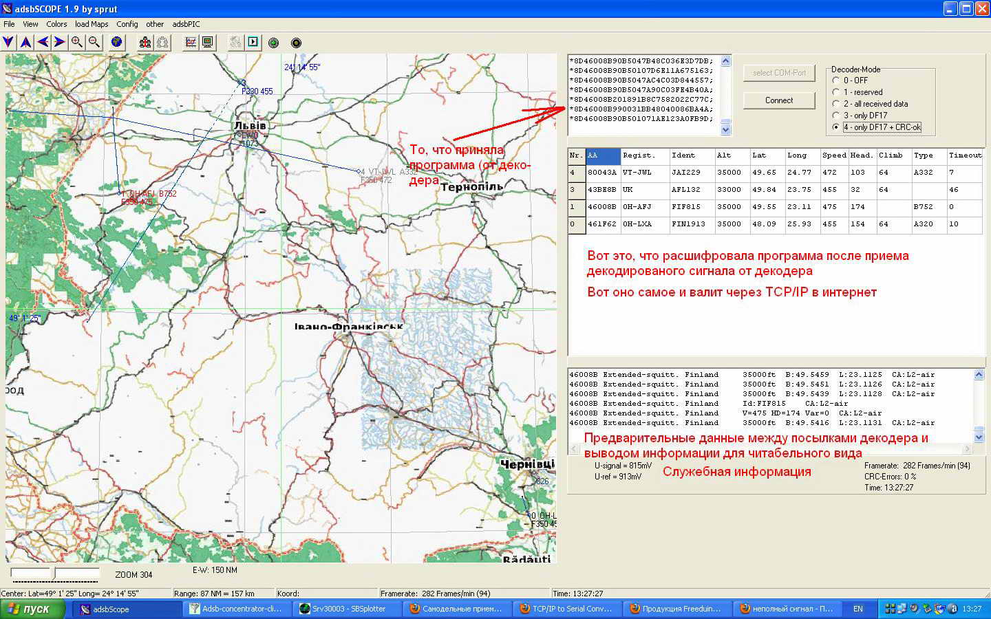
Task: Pan the map right with the right-arrow tool
Action: (60, 42)
